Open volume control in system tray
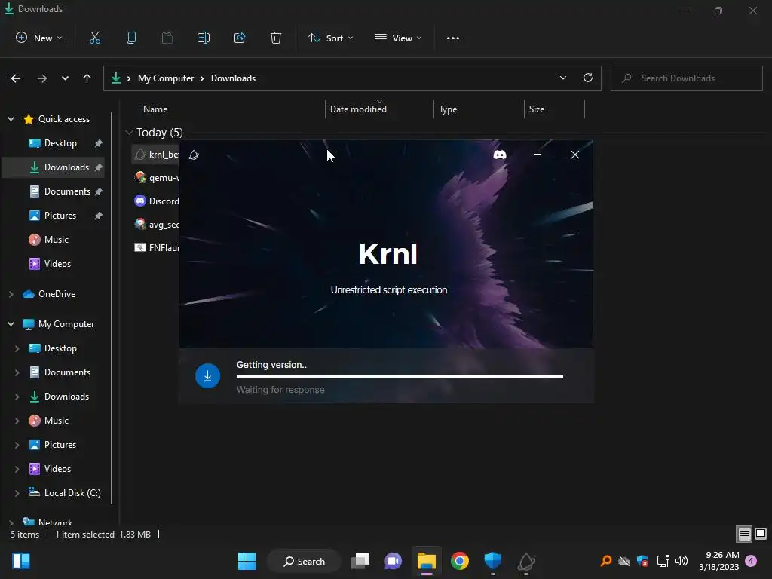 (682, 561)
